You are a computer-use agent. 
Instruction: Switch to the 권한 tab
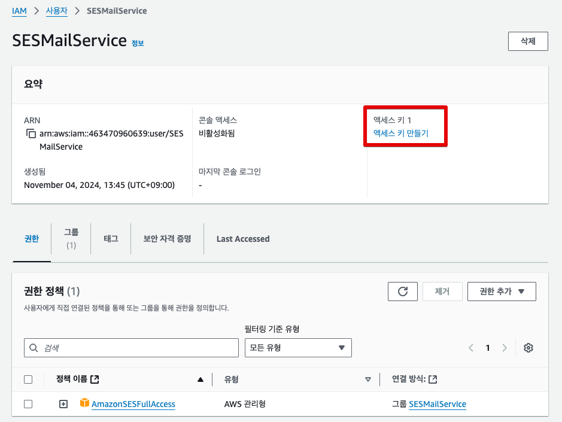32,239
